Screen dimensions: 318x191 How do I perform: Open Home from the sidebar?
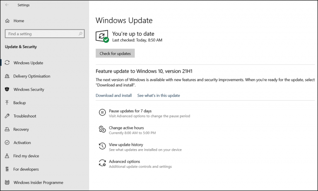[x=19, y=21]
